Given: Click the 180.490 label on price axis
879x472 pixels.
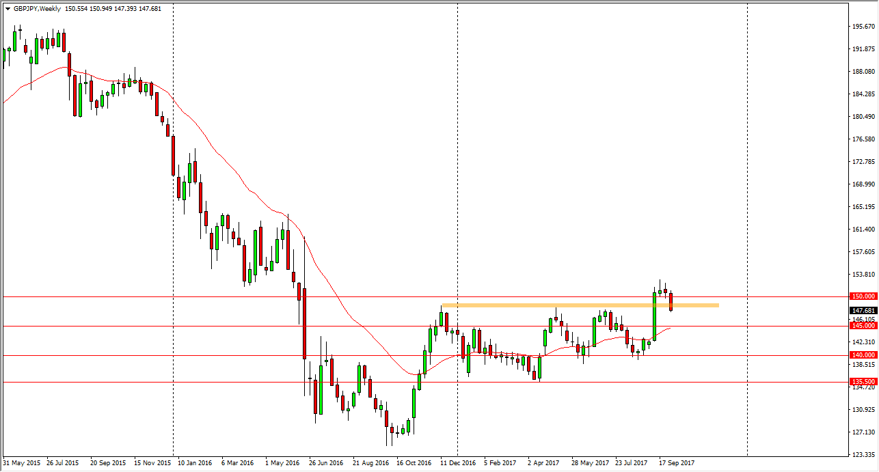Looking at the screenshot, I should point(864,117).
